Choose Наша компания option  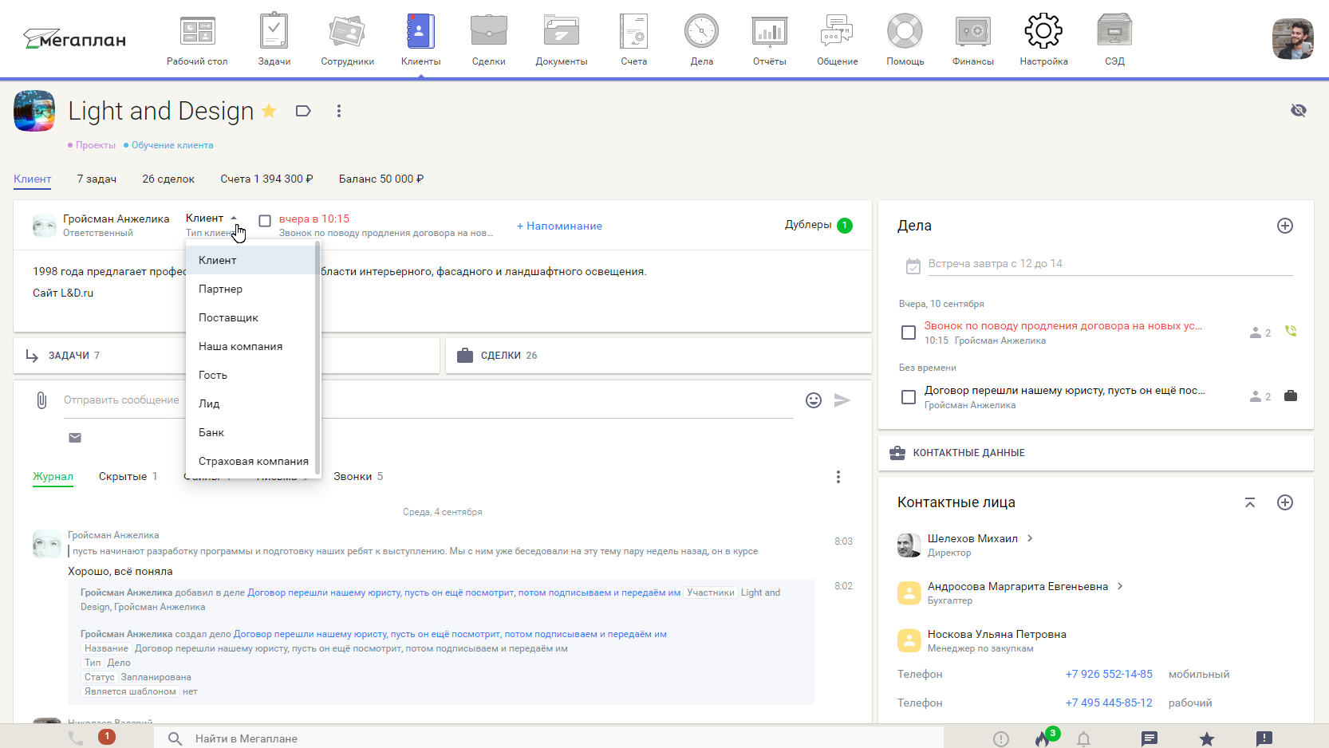click(252, 346)
